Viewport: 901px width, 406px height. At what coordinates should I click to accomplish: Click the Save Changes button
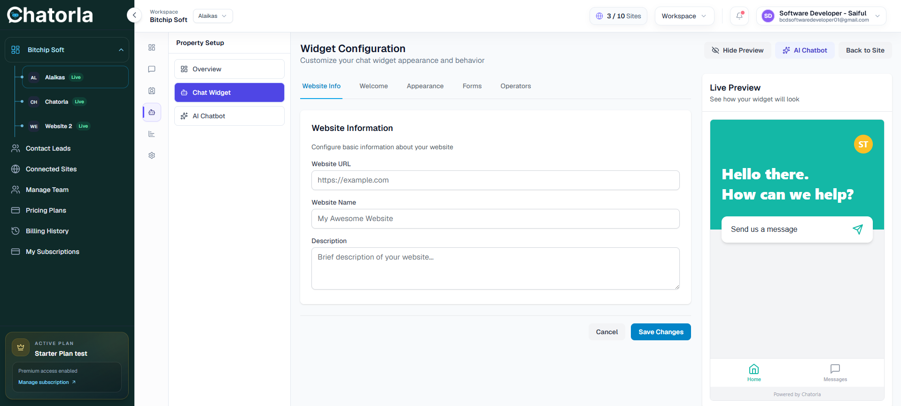[x=661, y=332]
